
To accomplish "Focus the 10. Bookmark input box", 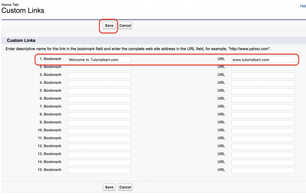I will 99,131.
